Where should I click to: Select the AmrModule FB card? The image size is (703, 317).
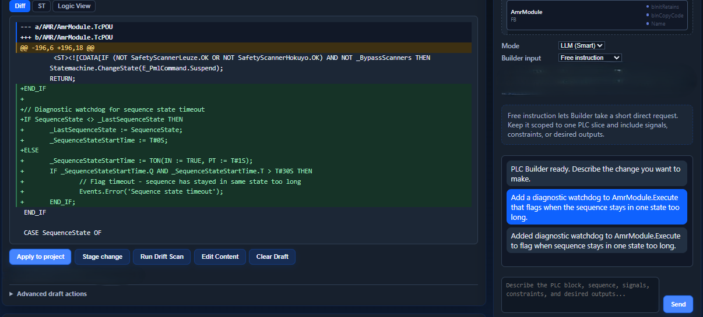coord(597,15)
